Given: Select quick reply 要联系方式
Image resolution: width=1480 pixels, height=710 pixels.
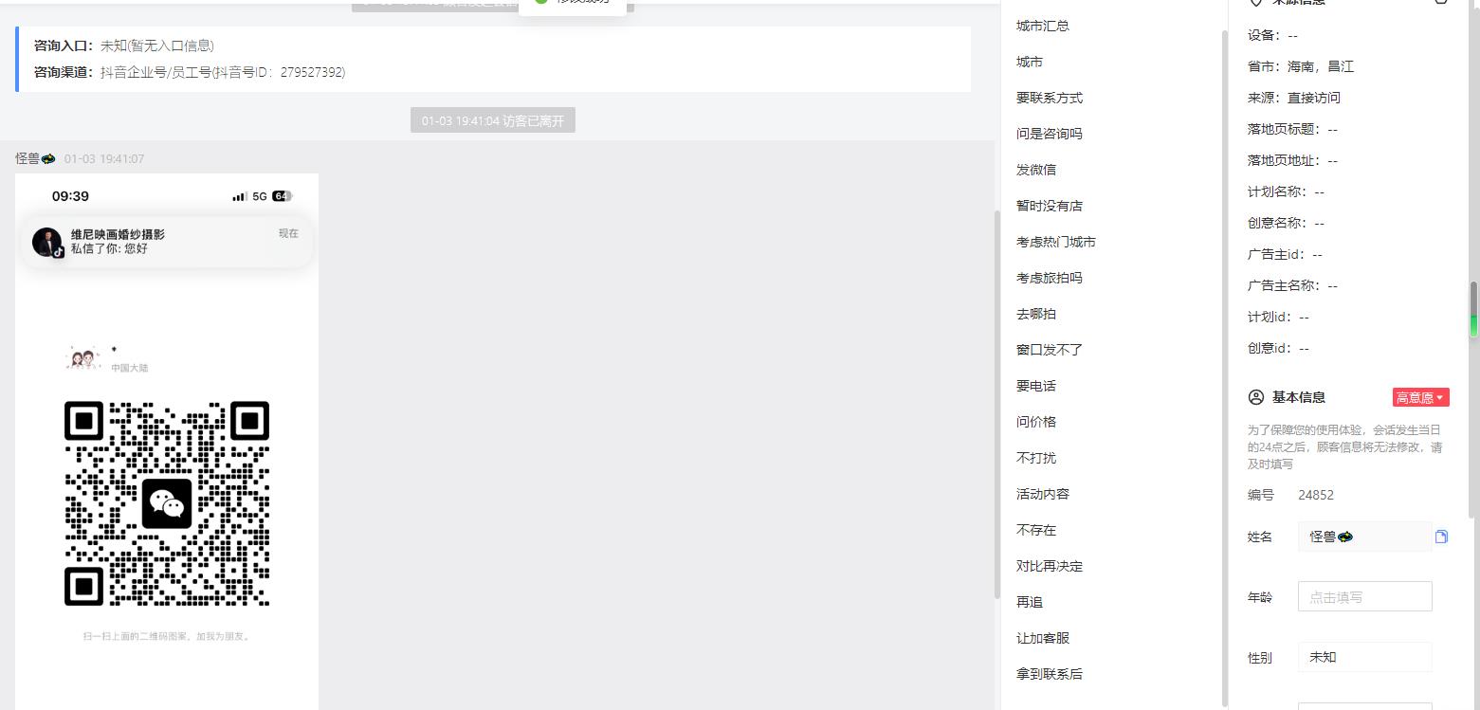Looking at the screenshot, I should [x=1050, y=98].
